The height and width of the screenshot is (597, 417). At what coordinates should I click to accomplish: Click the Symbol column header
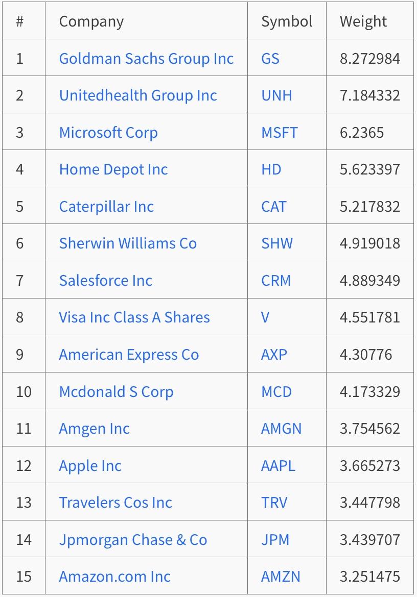pos(287,21)
